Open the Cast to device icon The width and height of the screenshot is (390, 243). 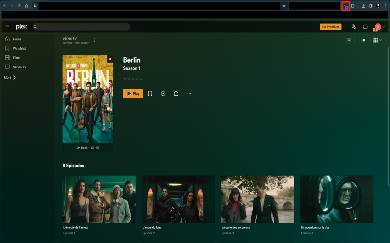point(365,27)
